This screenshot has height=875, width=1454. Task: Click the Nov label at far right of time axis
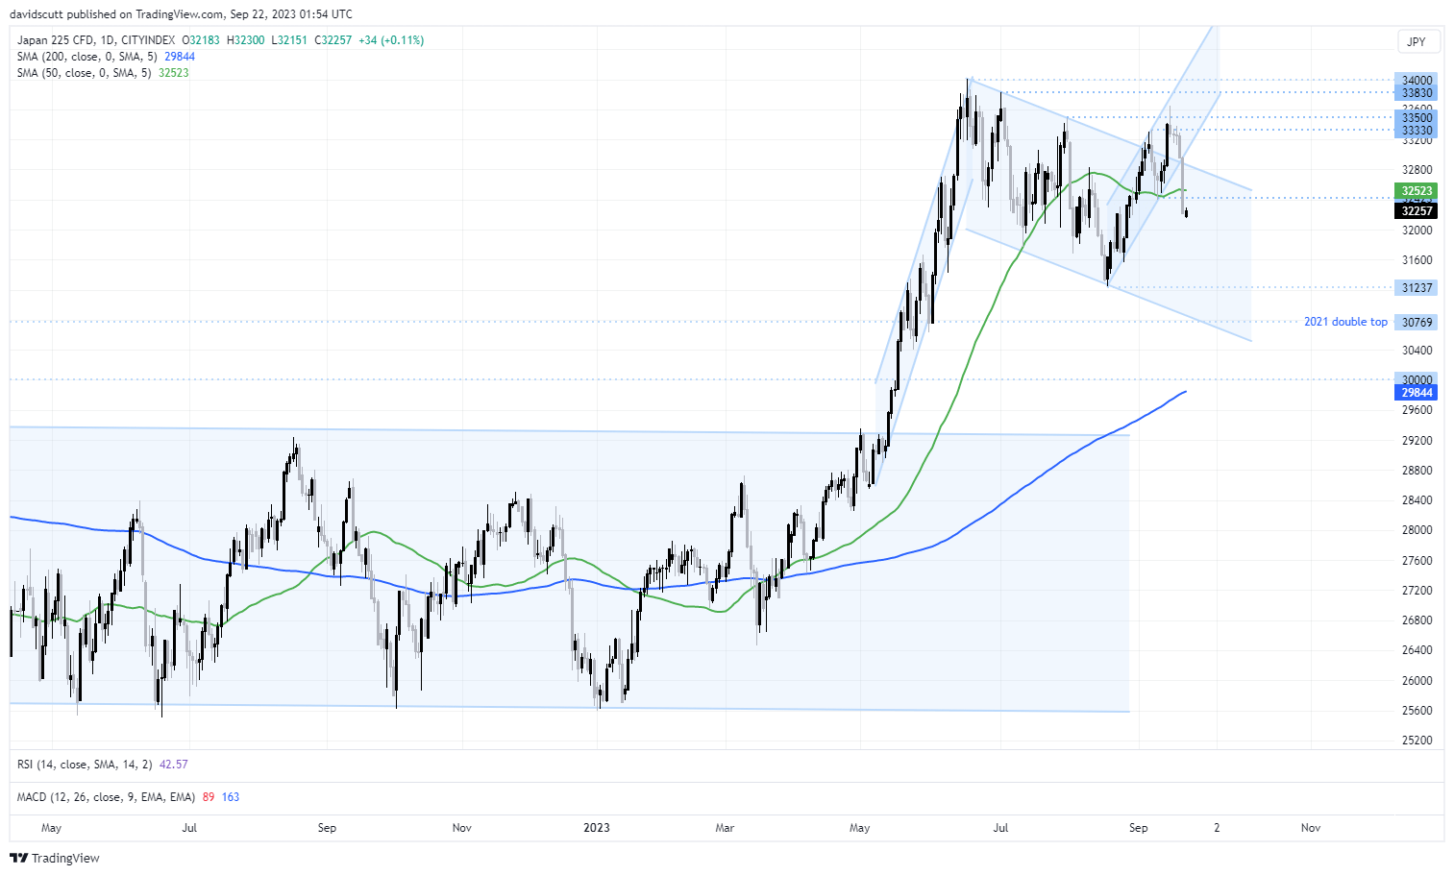coord(1311,828)
